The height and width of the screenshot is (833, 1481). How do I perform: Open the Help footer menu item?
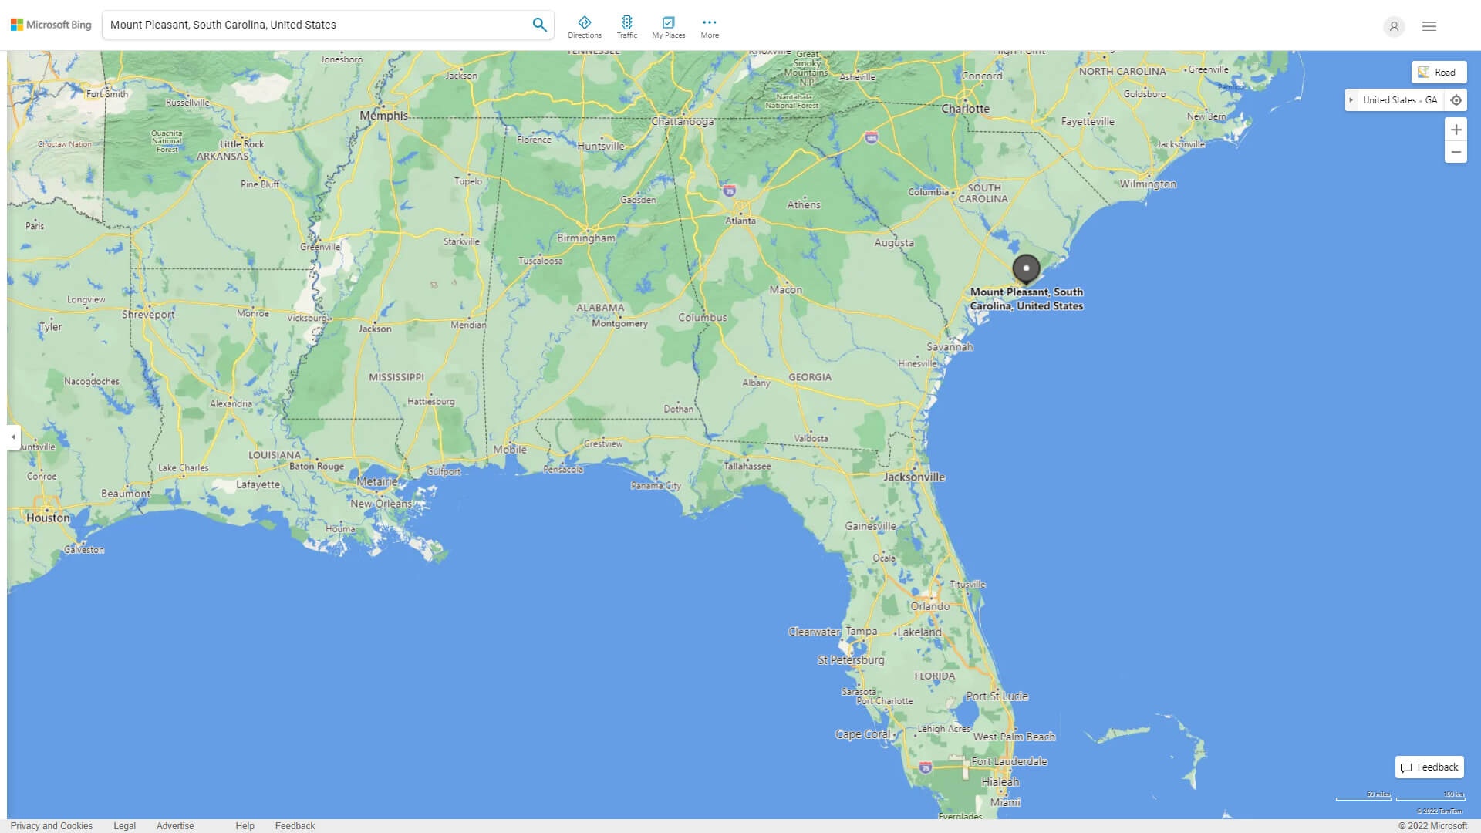pyautogui.click(x=245, y=825)
